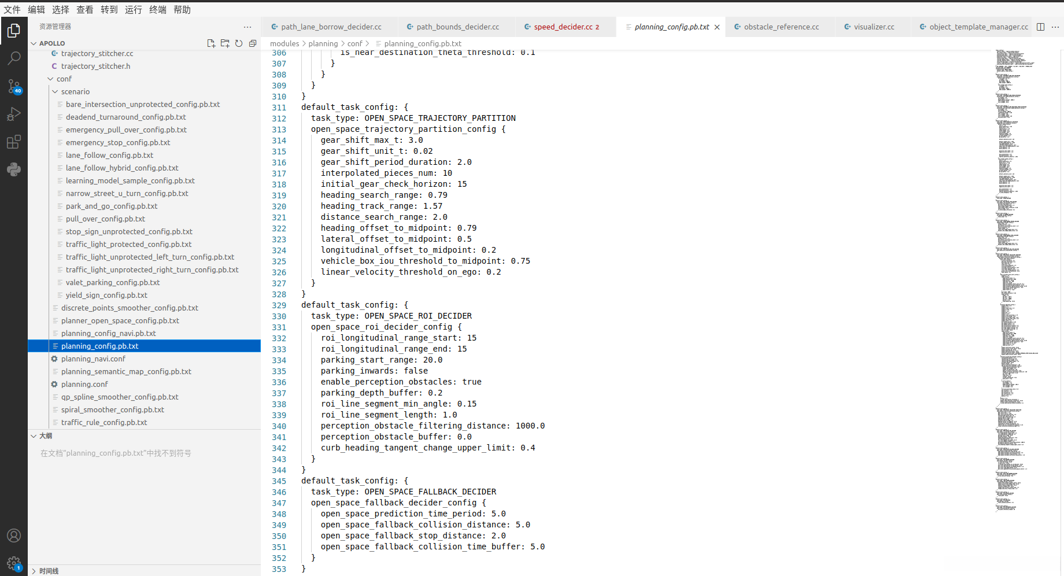
Task: Open discrete_points_smoother_config.pb.txt file
Action: (130, 308)
